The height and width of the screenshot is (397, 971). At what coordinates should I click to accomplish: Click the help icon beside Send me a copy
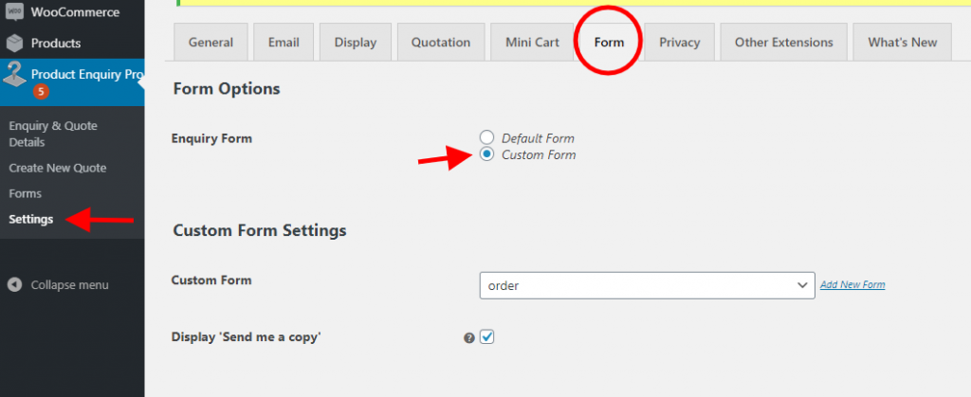tap(469, 337)
